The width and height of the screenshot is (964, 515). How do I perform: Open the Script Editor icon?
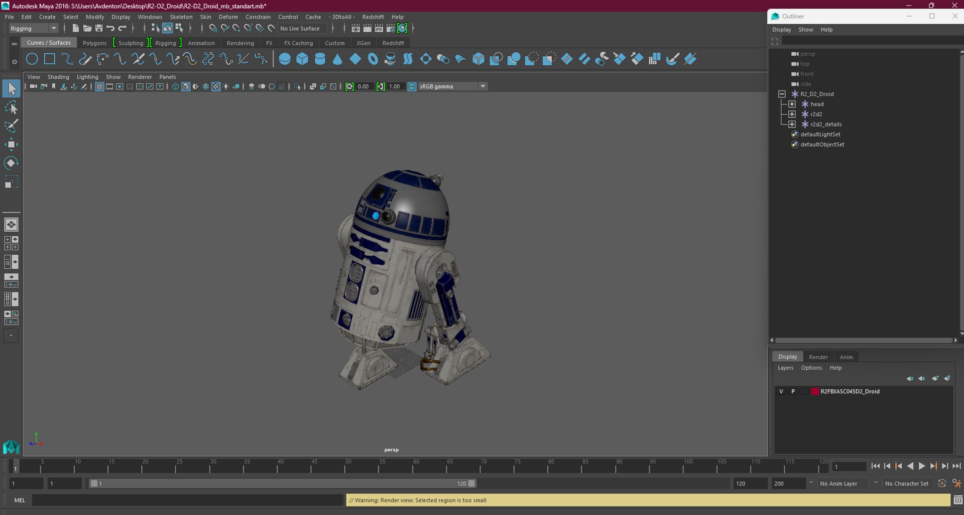coord(958,500)
